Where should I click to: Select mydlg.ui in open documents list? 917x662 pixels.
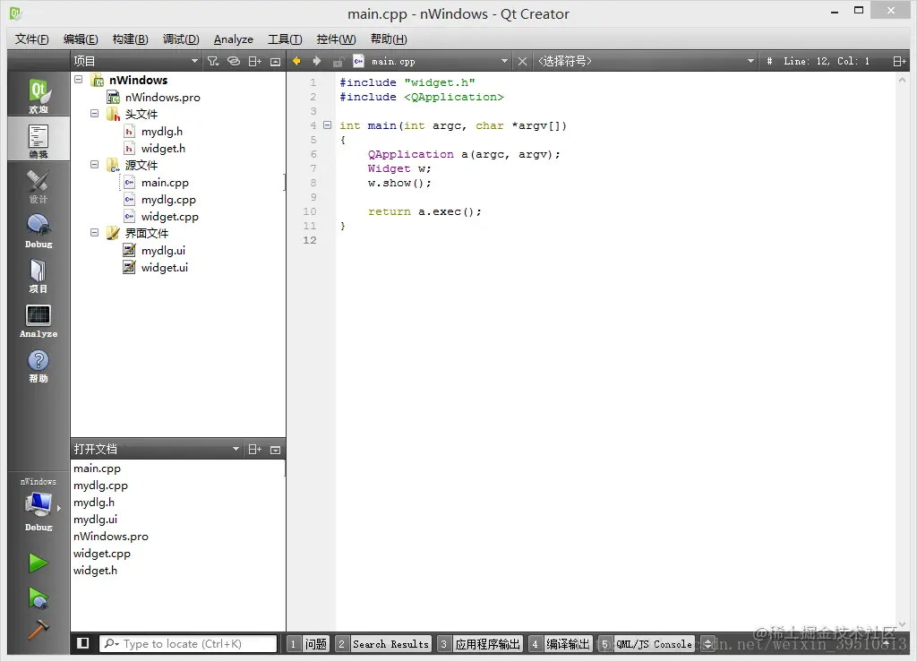(x=95, y=520)
